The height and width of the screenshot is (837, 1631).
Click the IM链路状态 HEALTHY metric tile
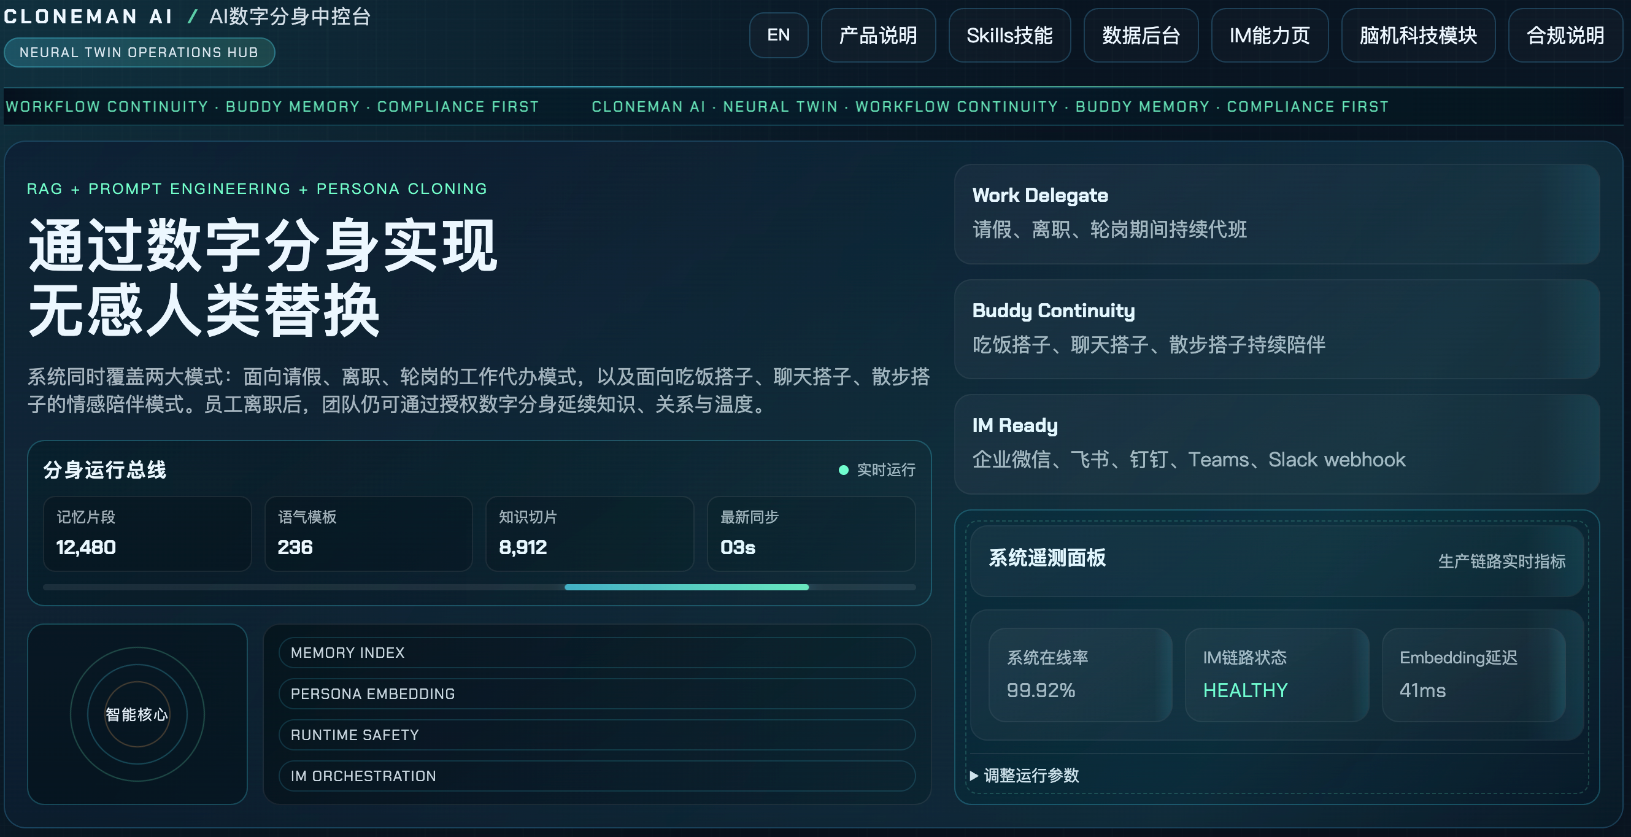click(x=1276, y=675)
